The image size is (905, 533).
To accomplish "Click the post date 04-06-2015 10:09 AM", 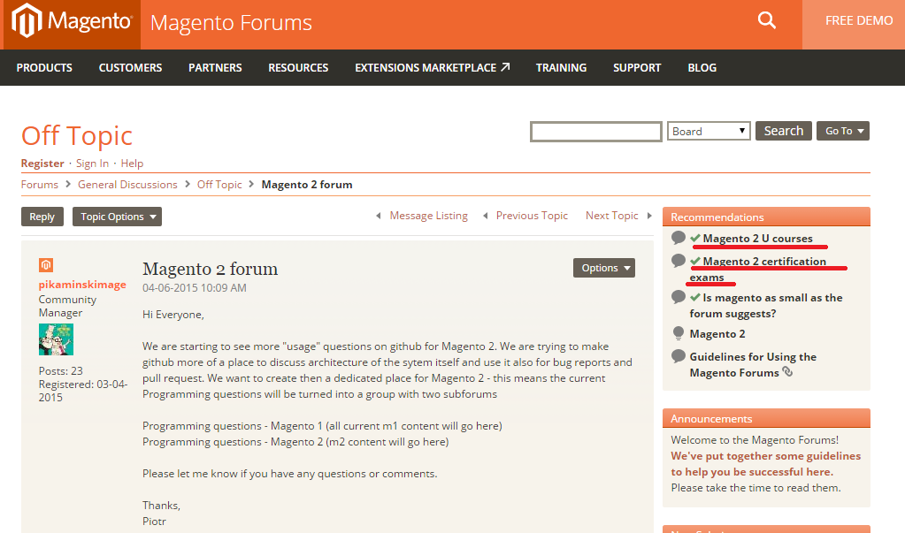I will (x=195, y=288).
